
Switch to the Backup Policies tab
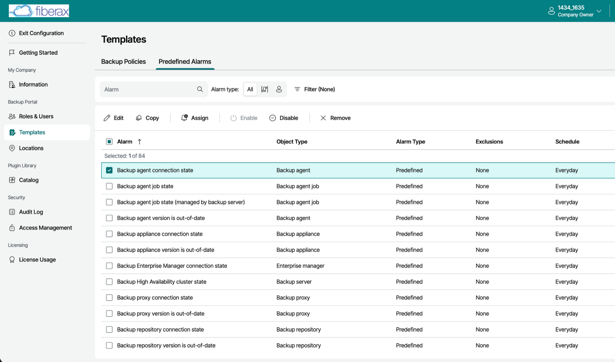pos(123,61)
